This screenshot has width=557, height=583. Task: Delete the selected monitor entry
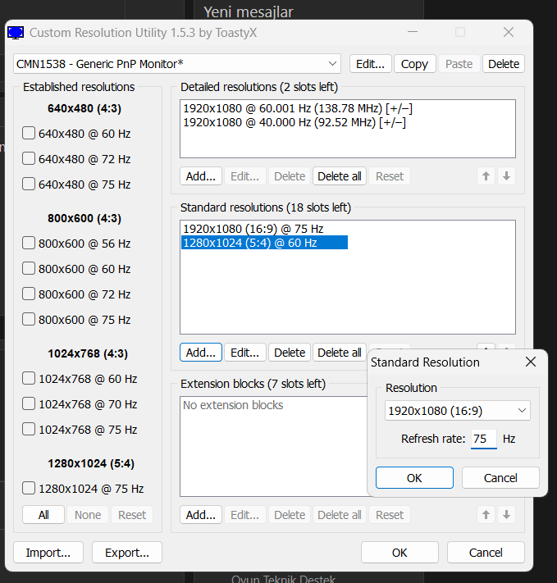tap(504, 64)
